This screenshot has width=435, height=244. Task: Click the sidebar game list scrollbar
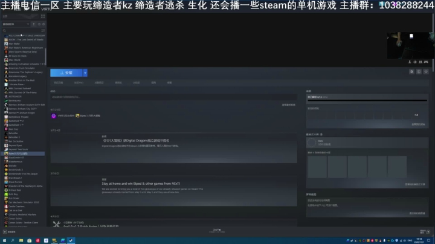click(45, 57)
